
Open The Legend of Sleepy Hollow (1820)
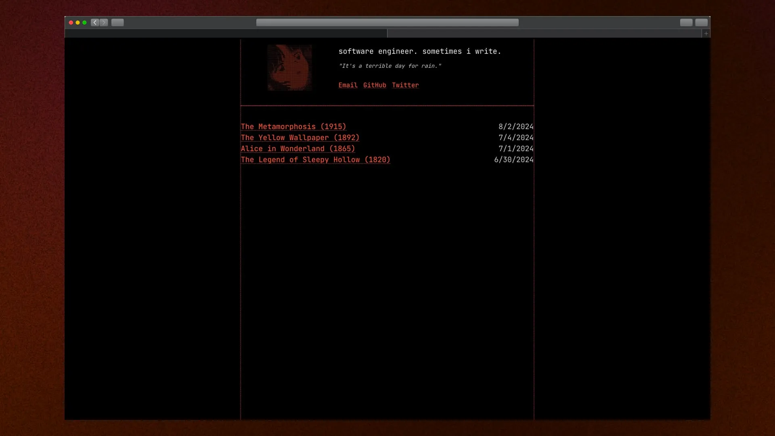[316, 159]
